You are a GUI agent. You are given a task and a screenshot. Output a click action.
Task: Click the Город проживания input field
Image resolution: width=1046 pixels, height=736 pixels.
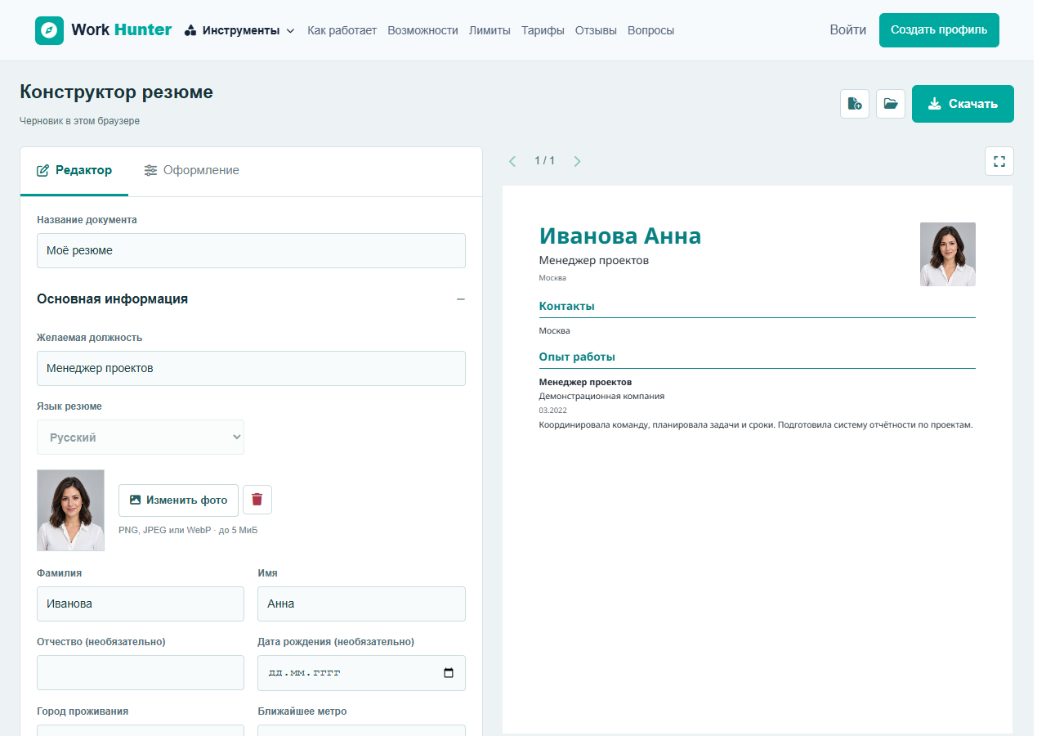(x=141, y=730)
